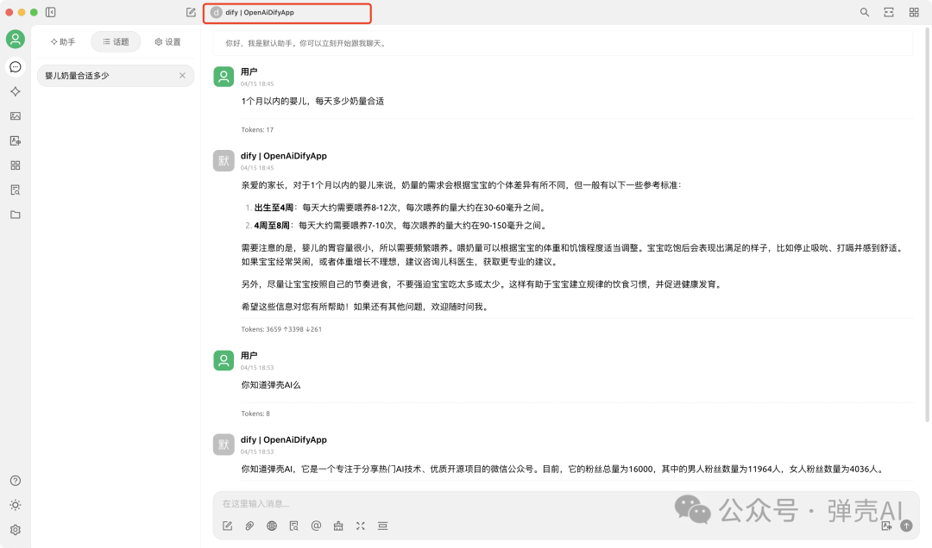932x548 pixels.
Task: Switch to the 设置 tab
Action: coord(167,42)
